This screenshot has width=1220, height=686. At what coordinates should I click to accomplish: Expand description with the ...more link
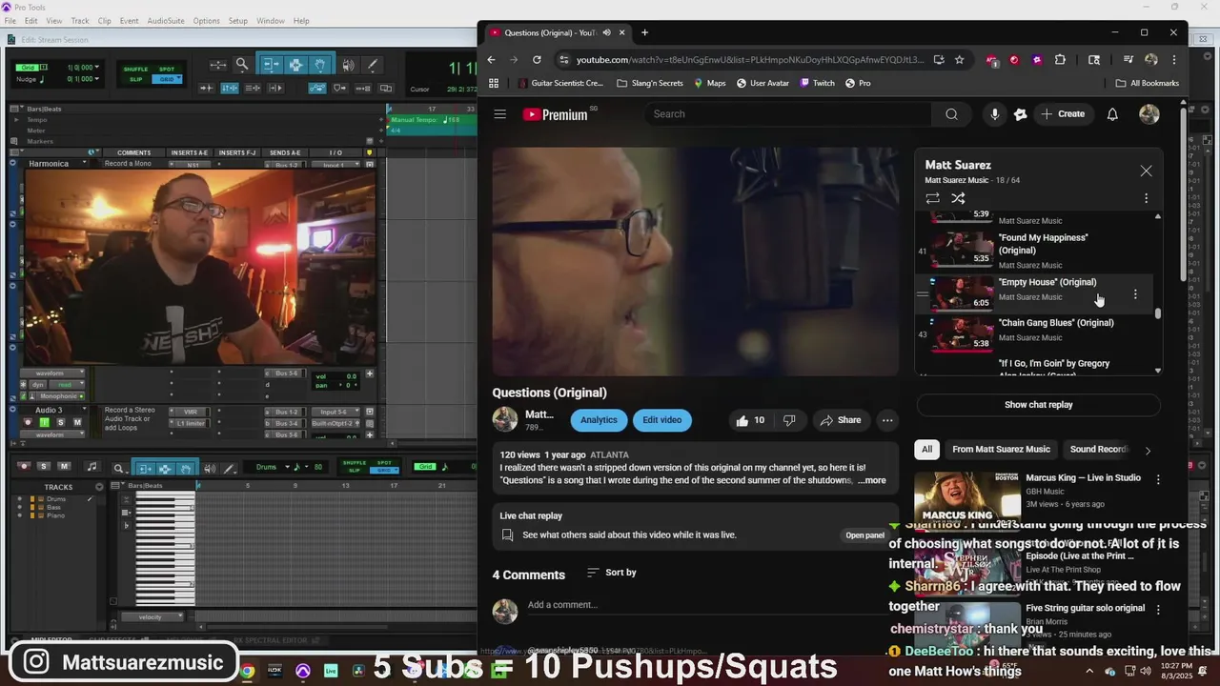click(x=872, y=480)
